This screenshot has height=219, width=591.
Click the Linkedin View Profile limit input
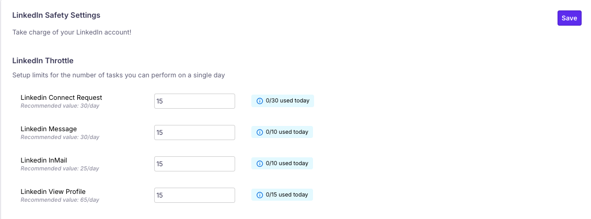tap(194, 195)
